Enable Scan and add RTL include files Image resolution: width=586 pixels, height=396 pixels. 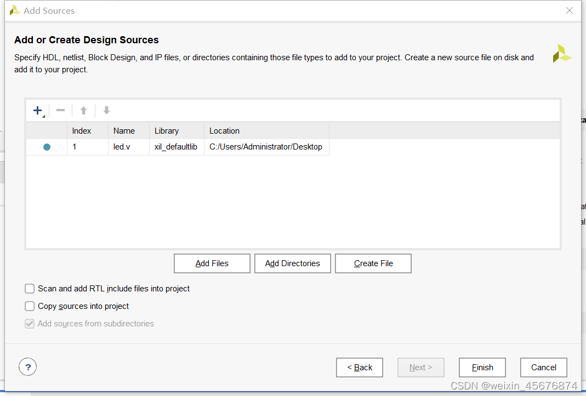coord(30,289)
